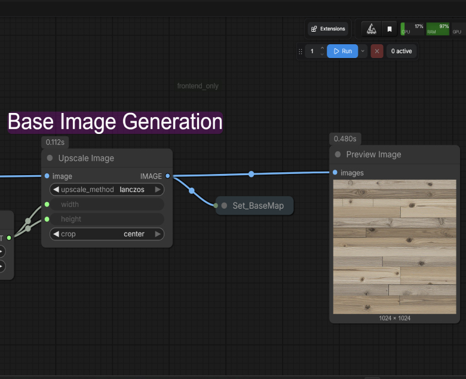This screenshot has width=466, height=379.
Task: Click the red cancel X button
Action: tap(377, 51)
